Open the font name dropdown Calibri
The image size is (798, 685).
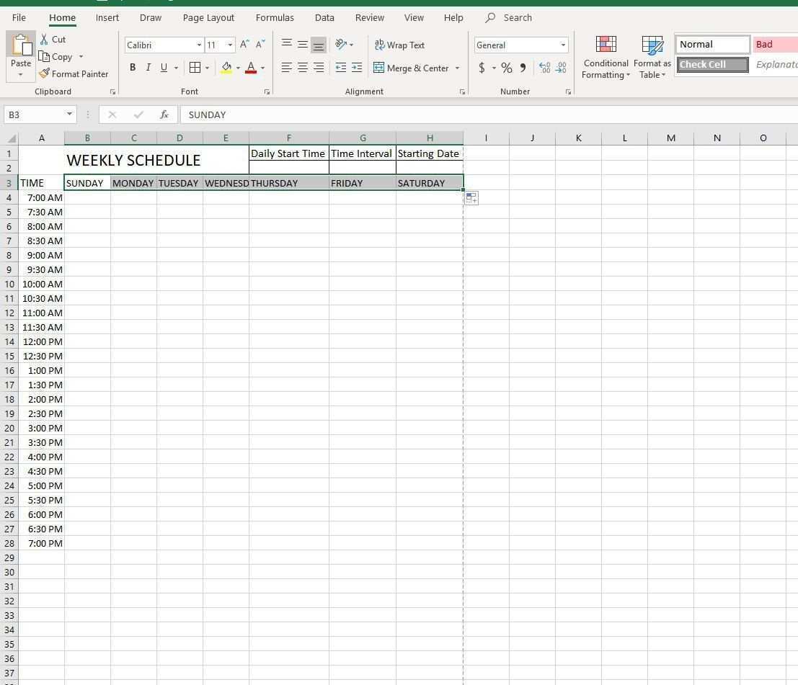pos(199,45)
